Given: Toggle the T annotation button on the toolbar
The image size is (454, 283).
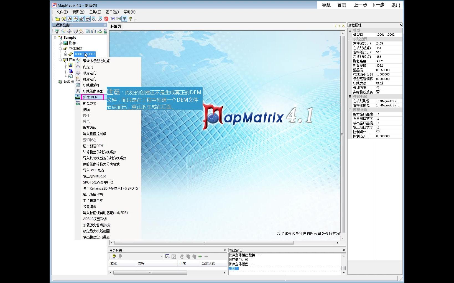Looking at the screenshot, I should point(124,19).
